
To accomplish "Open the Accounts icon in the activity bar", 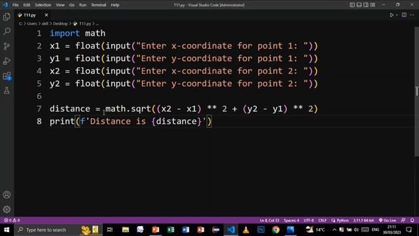I will tap(7, 195).
